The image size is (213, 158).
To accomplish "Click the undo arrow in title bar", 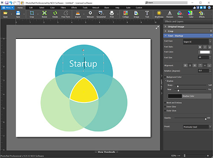I will pos(11,3).
